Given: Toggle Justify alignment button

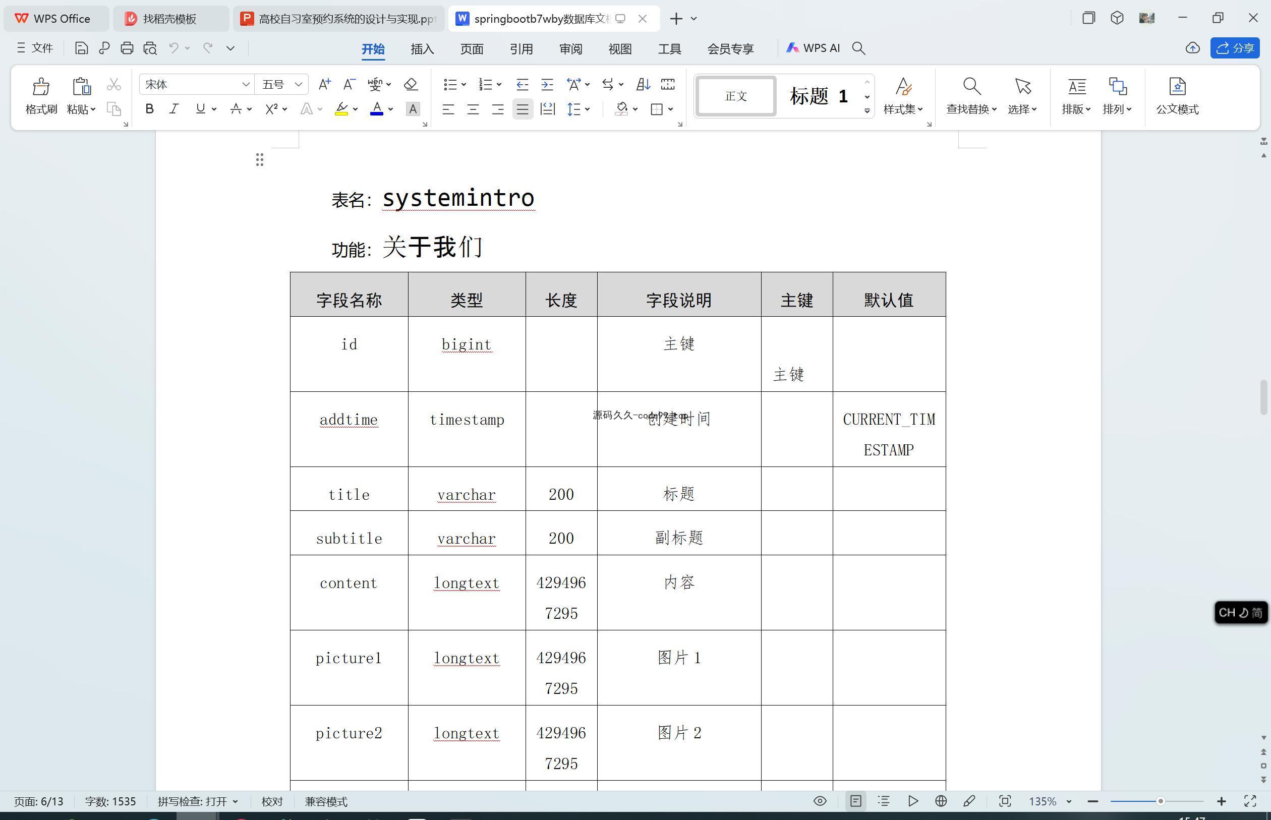Looking at the screenshot, I should click(x=523, y=109).
